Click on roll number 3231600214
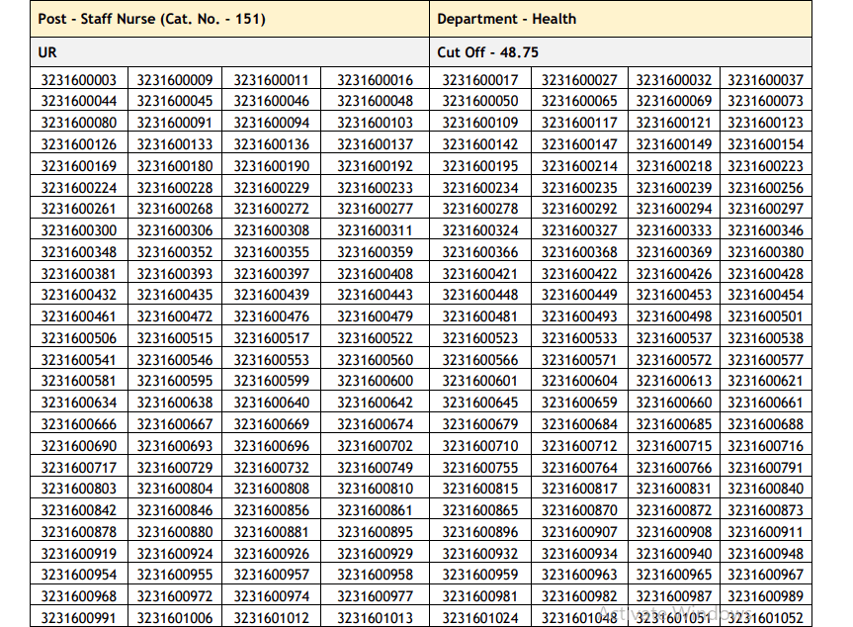The image size is (853, 627). pyautogui.click(x=579, y=166)
